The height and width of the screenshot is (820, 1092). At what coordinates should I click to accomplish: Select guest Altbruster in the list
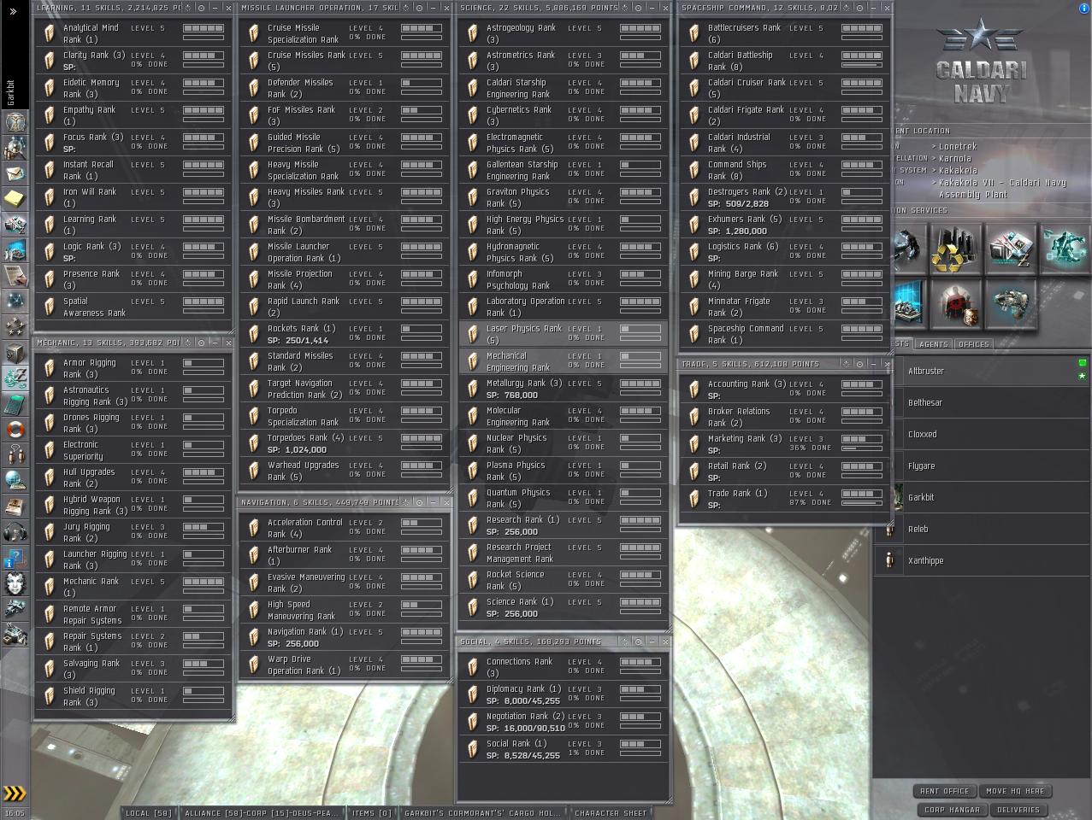tap(982, 372)
